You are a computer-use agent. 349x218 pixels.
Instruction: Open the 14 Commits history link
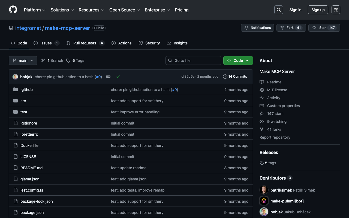[x=235, y=77]
